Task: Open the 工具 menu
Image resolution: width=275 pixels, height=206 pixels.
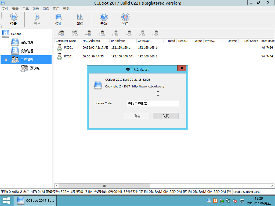Action: 26,9
